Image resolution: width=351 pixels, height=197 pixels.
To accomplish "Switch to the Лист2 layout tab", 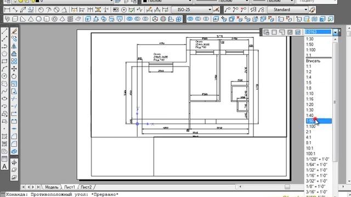I will click(x=86, y=187).
